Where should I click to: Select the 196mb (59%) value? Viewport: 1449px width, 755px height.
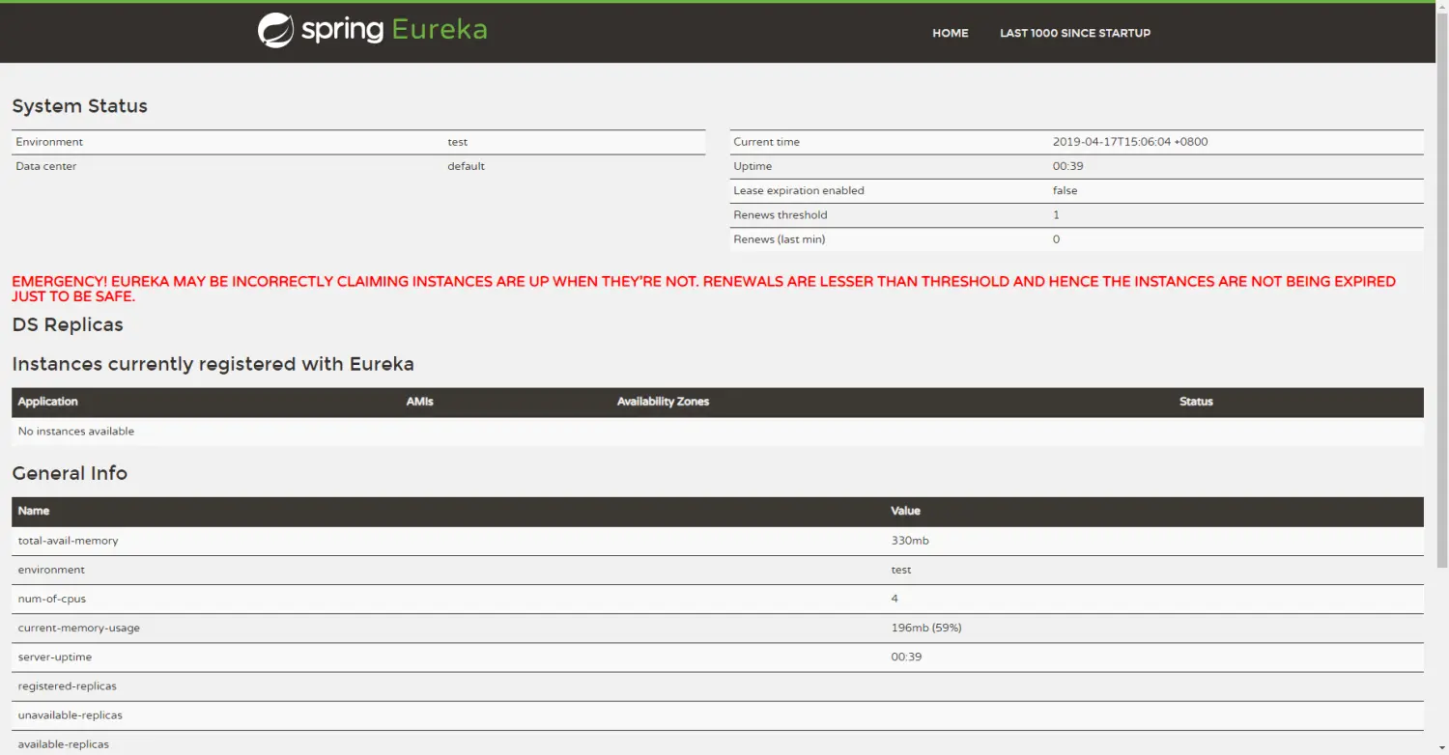point(926,628)
